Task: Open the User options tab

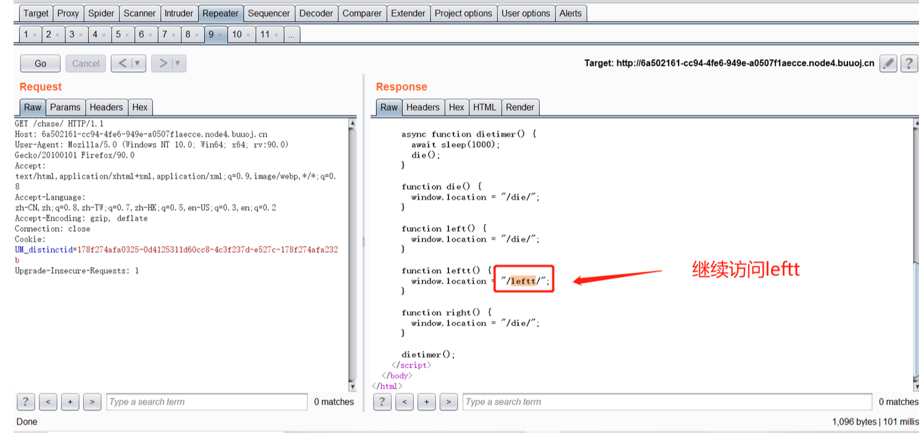Action: (525, 13)
